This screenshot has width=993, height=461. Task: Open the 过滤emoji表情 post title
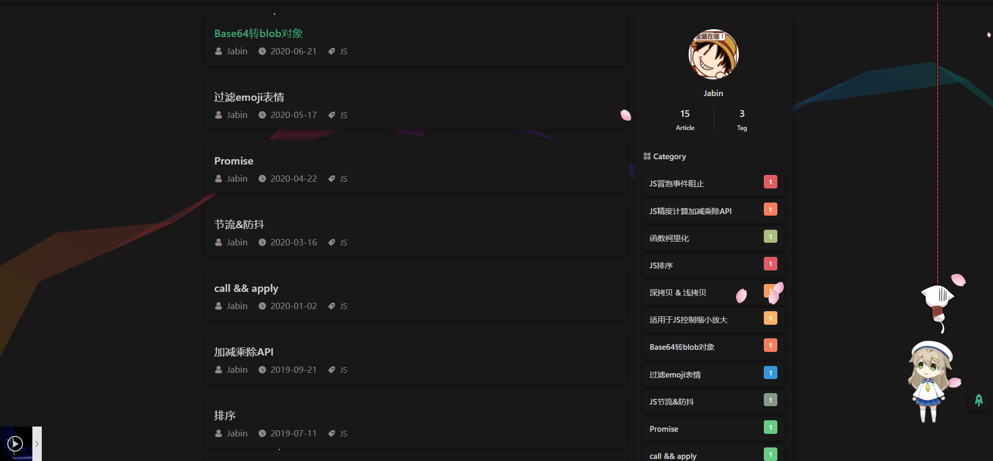(x=249, y=97)
